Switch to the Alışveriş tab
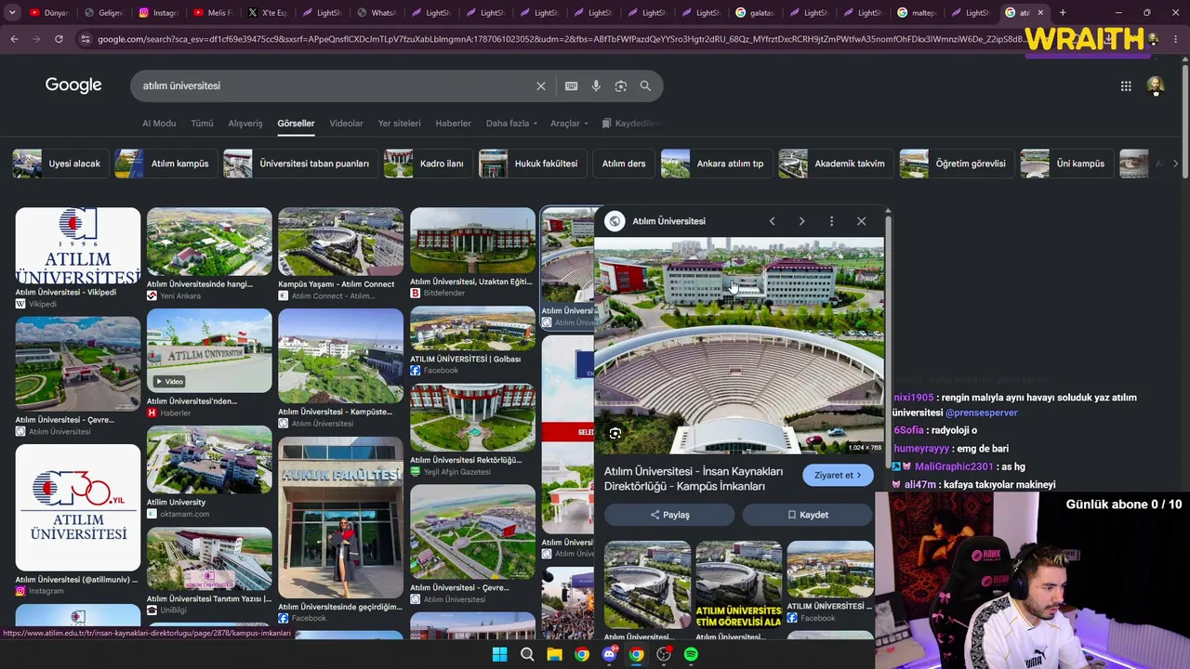This screenshot has height=669, width=1190. tap(245, 124)
